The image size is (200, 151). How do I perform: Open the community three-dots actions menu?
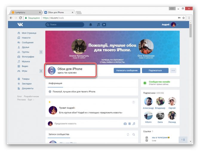[173, 71]
